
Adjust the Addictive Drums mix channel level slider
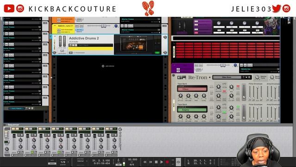(x=104, y=26)
